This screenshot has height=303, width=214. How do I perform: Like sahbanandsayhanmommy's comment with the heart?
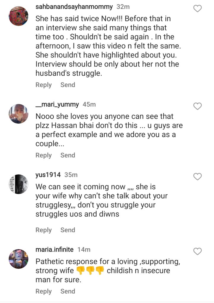tap(197, 9)
